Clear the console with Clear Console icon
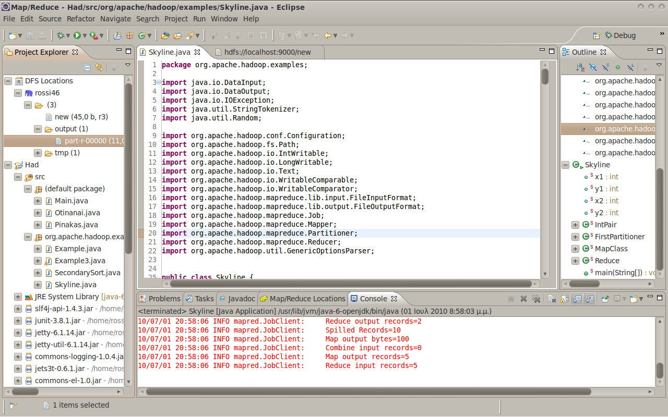This screenshot has width=668, height=417. 552,299
